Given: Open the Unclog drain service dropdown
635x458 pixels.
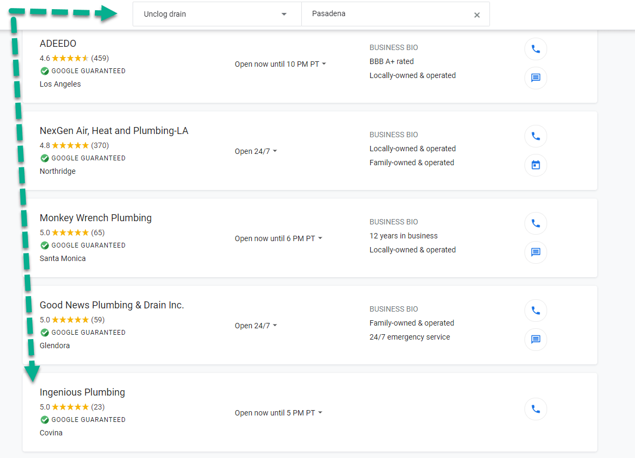Looking at the screenshot, I should 217,14.
